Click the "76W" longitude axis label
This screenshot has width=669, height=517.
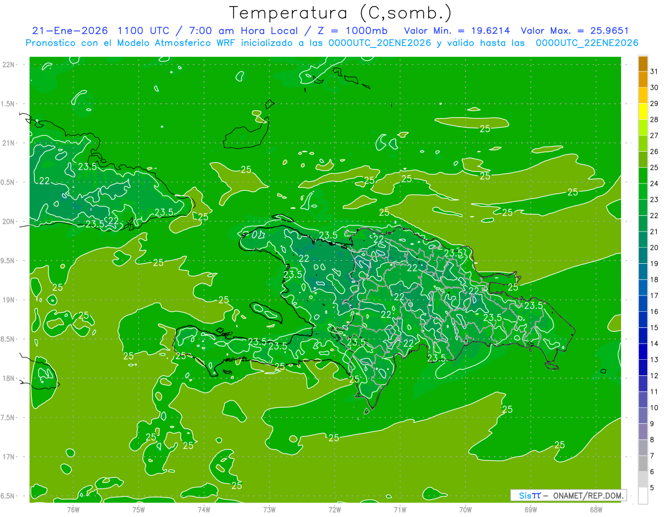pyautogui.click(x=73, y=510)
